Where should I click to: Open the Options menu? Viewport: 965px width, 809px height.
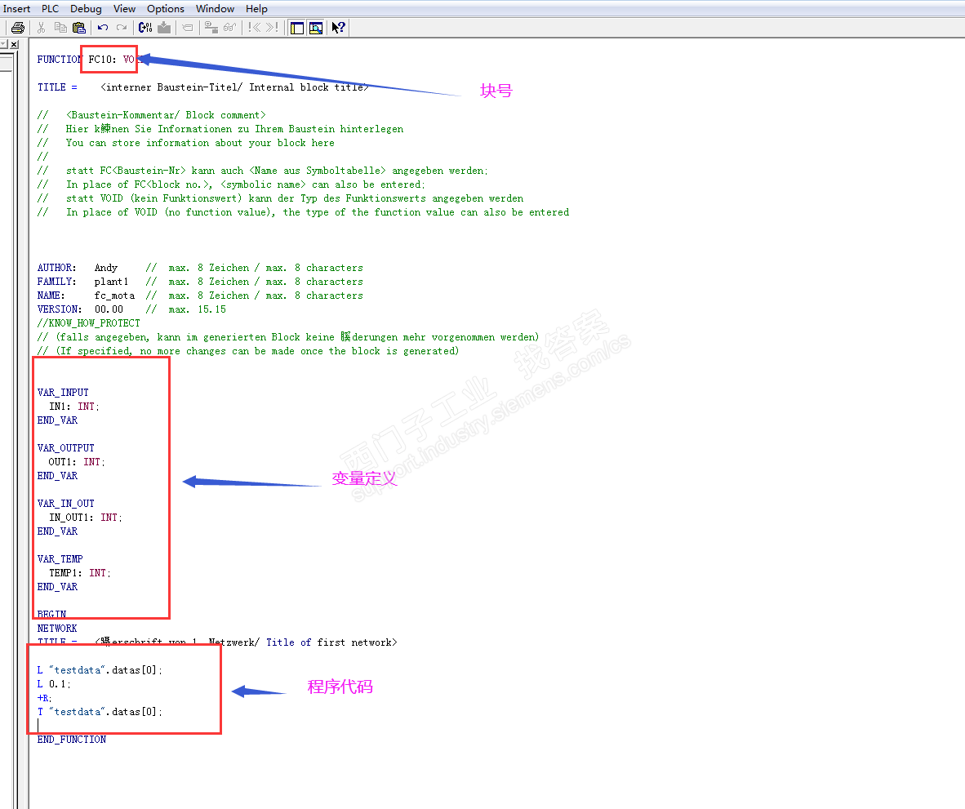[166, 9]
